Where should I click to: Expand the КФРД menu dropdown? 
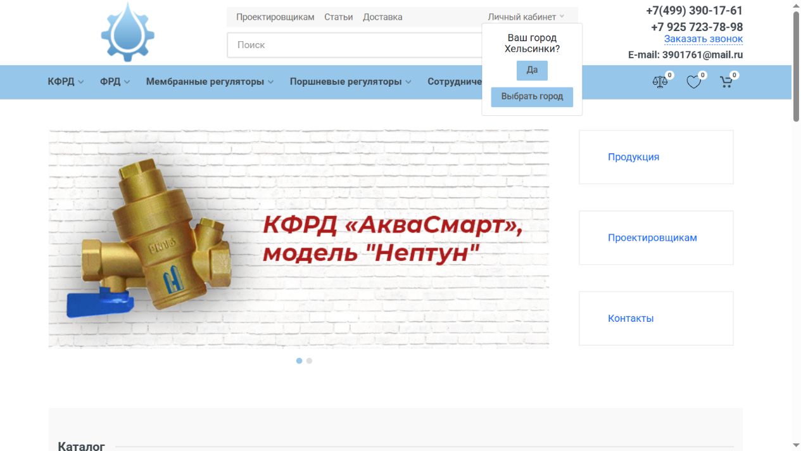click(66, 82)
